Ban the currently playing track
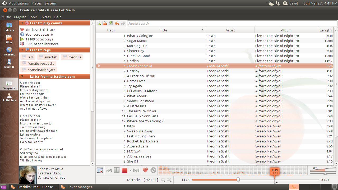Viewport: 338px width, 190px height. pyautogui.click(x=153, y=170)
